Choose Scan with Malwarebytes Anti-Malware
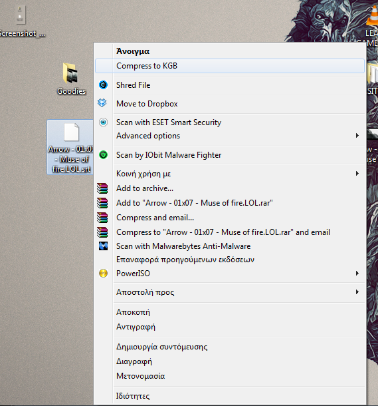The width and height of the screenshot is (378, 406). pyautogui.click(x=230, y=246)
